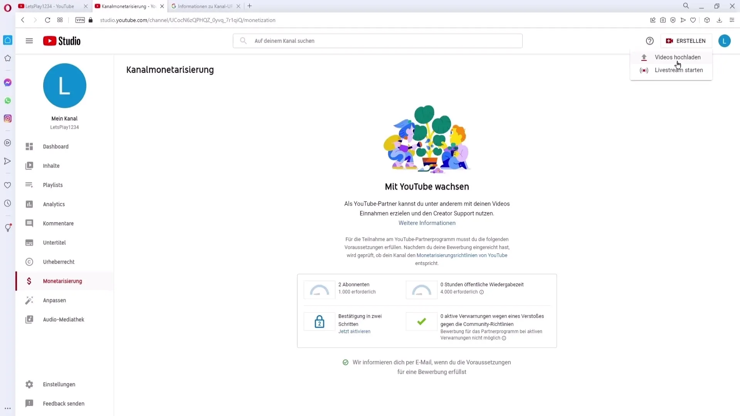740x416 pixels.
Task: Select the Monetarisierung dollar icon
Action: (29, 281)
